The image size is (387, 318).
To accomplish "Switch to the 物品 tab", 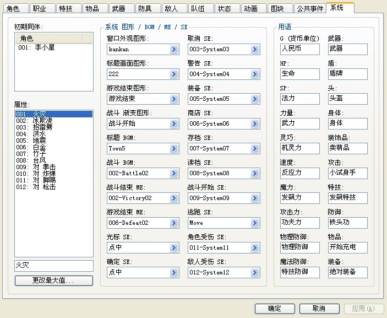I will coord(95,9).
